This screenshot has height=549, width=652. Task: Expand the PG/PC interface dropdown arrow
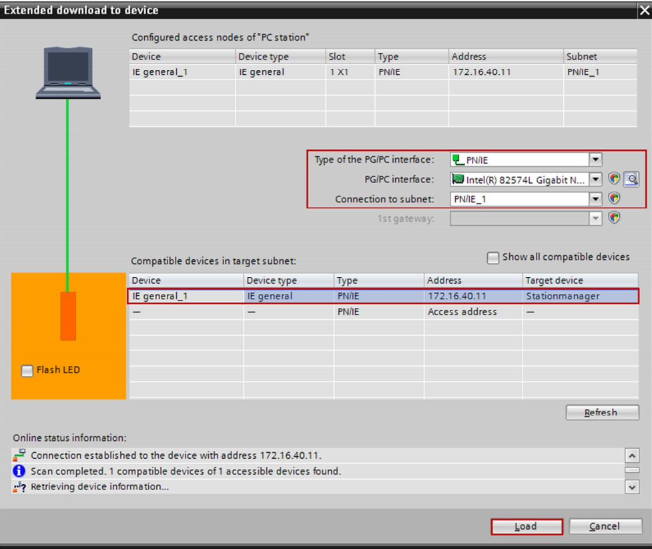coord(595,180)
